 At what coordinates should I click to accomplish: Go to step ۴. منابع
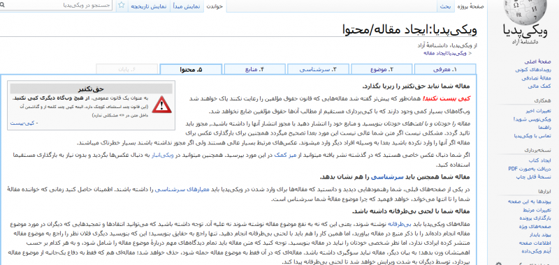click(x=254, y=69)
